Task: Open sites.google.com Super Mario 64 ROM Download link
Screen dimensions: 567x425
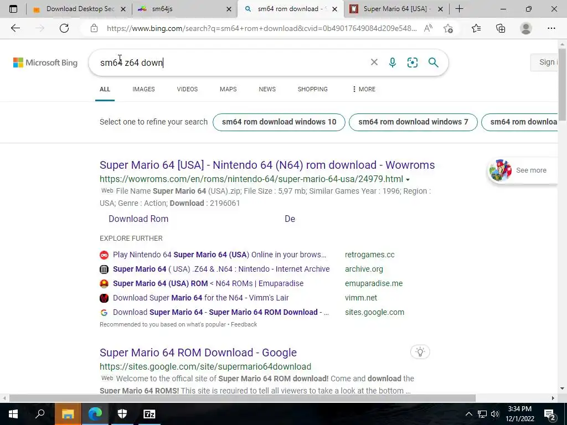Action: (x=220, y=312)
